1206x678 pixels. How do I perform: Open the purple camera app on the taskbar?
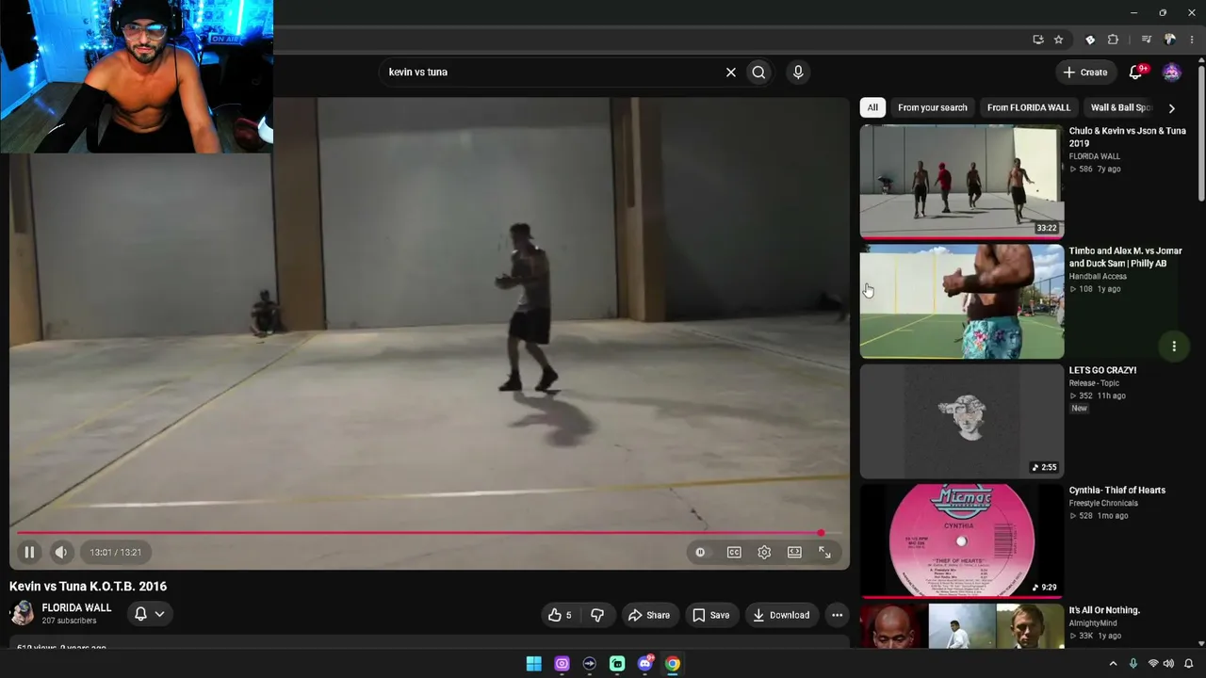(562, 664)
